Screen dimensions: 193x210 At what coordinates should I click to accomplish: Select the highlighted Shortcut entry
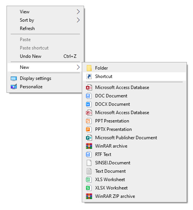tap(134, 76)
